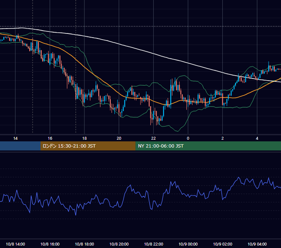Click hour label 18 on price chart axis
The height and width of the screenshot is (248, 281).
[84, 138]
